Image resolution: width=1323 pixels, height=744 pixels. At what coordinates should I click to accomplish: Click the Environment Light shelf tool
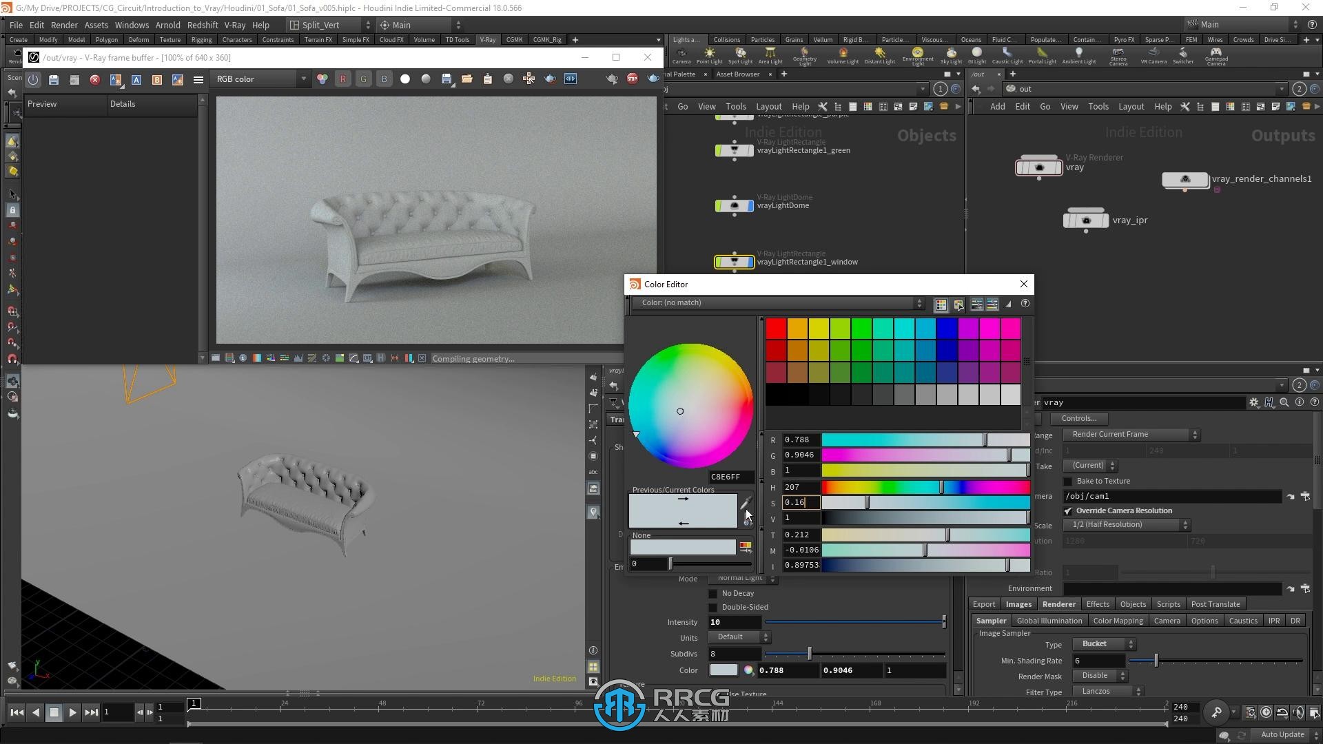[x=918, y=56]
